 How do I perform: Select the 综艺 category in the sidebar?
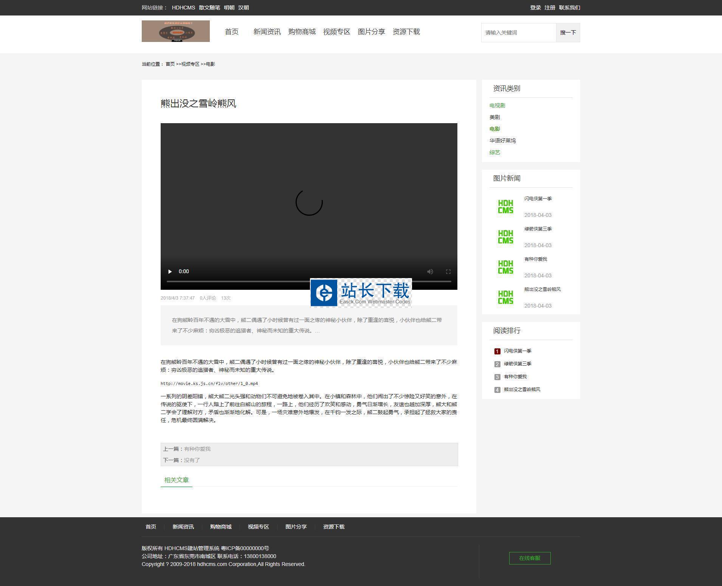click(x=494, y=152)
